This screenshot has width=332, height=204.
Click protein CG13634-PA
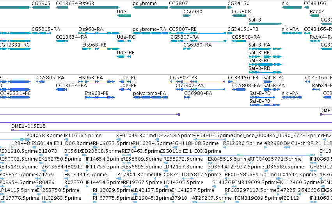71,86
